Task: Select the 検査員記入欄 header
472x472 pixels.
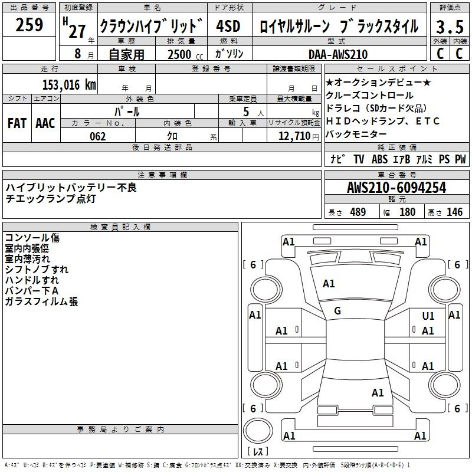Action: [120, 227]
